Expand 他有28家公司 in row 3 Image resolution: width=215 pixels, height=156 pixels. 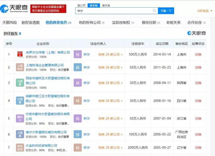(x=111, y=83)
